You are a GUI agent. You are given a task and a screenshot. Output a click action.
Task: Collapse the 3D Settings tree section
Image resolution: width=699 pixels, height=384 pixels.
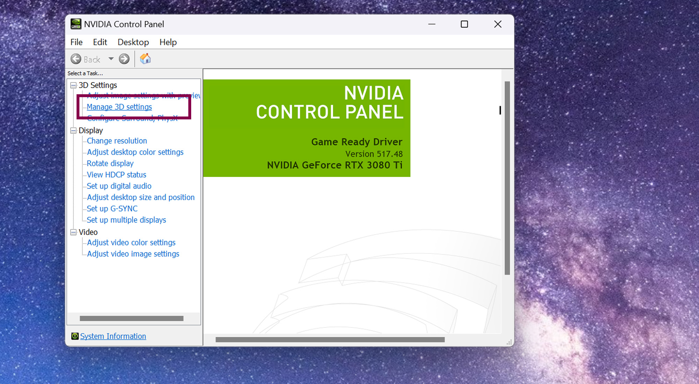(73, 85)
